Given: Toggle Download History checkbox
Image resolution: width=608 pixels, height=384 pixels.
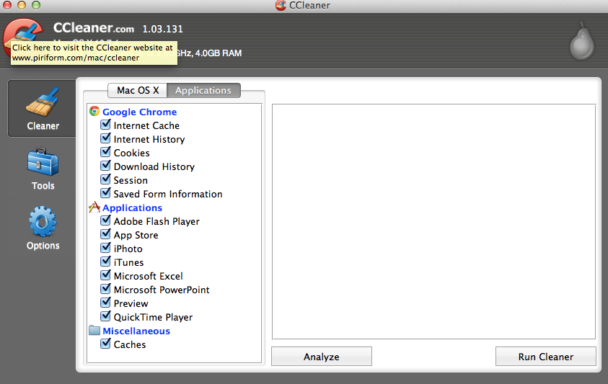Looking at the screenshot, I should pyautogui.click(x=105, y=166).
